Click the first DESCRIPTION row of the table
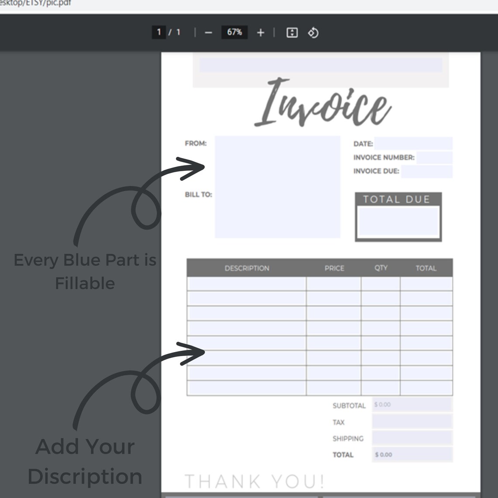The image size is (498, 498). (246, 284)
